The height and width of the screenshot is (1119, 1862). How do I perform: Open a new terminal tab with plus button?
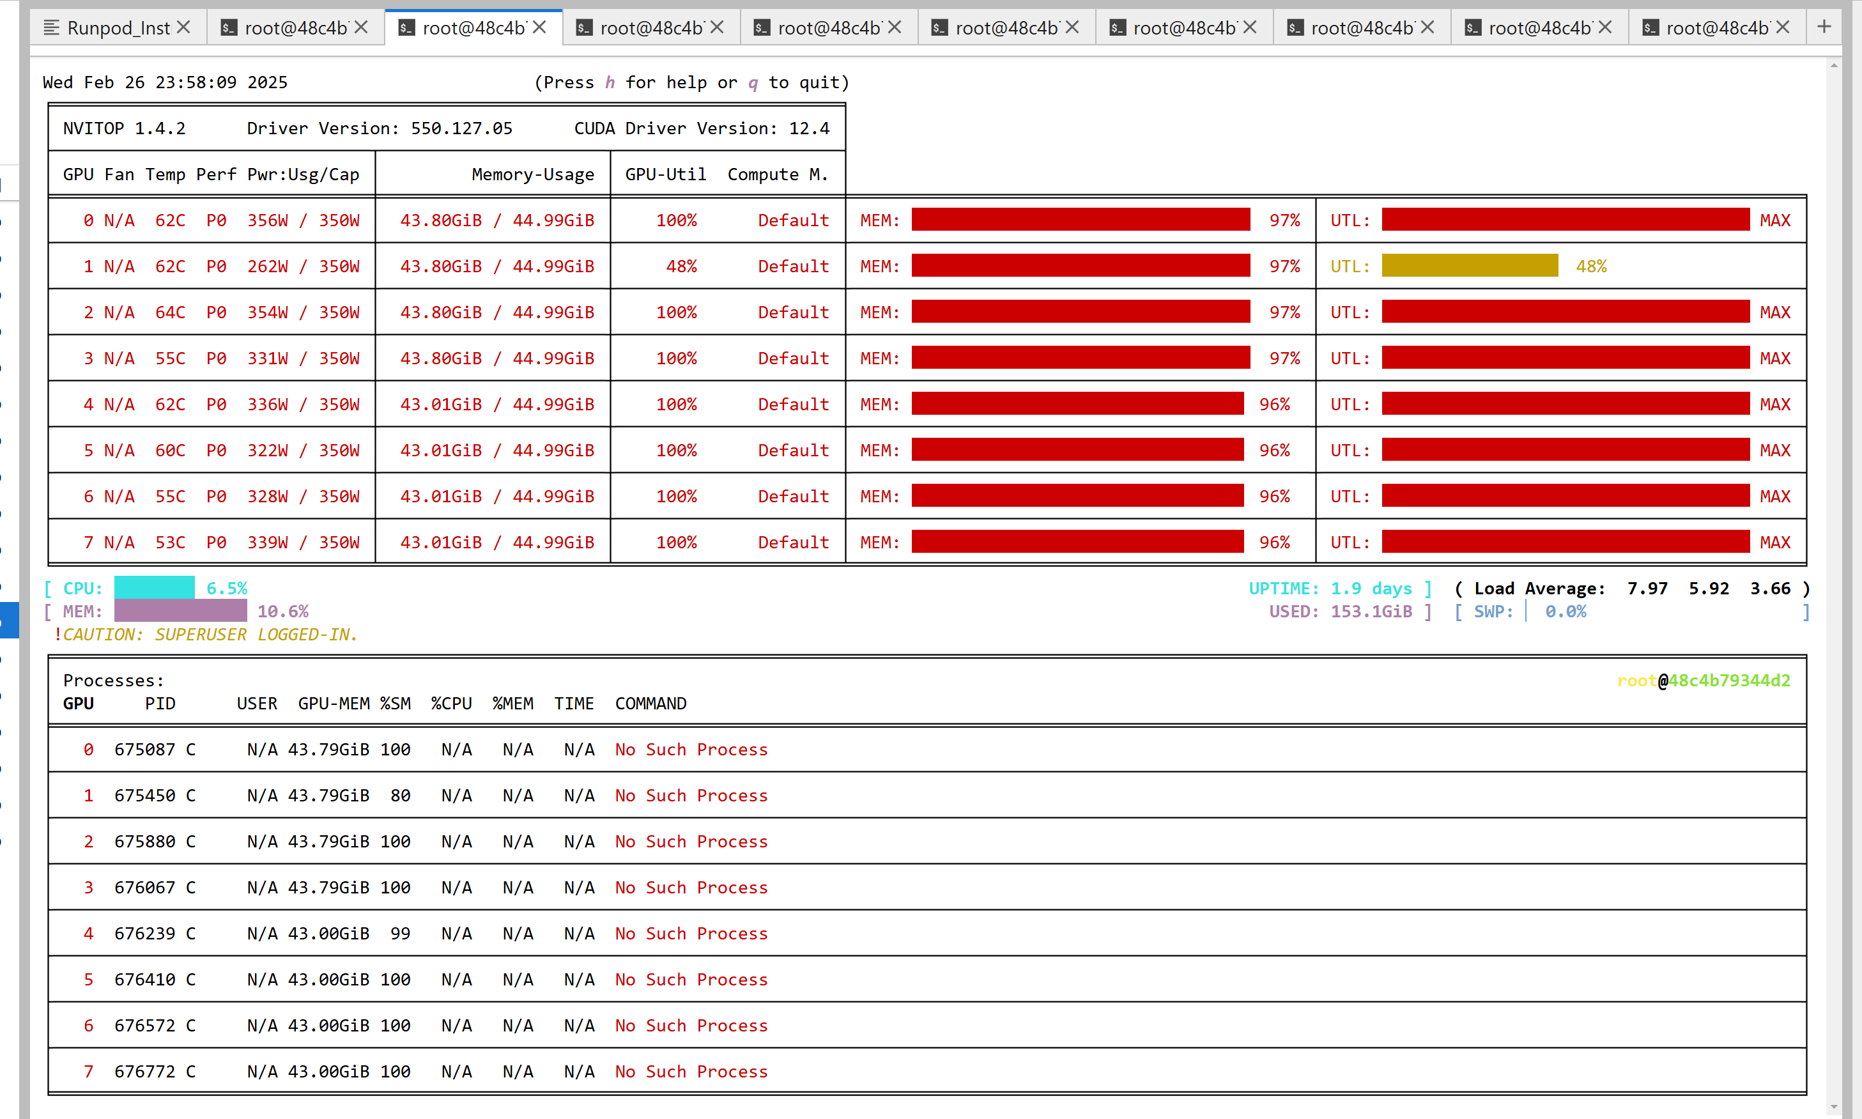[x=1824, y=27]
